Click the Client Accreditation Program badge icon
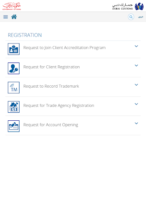 [14, 49]
